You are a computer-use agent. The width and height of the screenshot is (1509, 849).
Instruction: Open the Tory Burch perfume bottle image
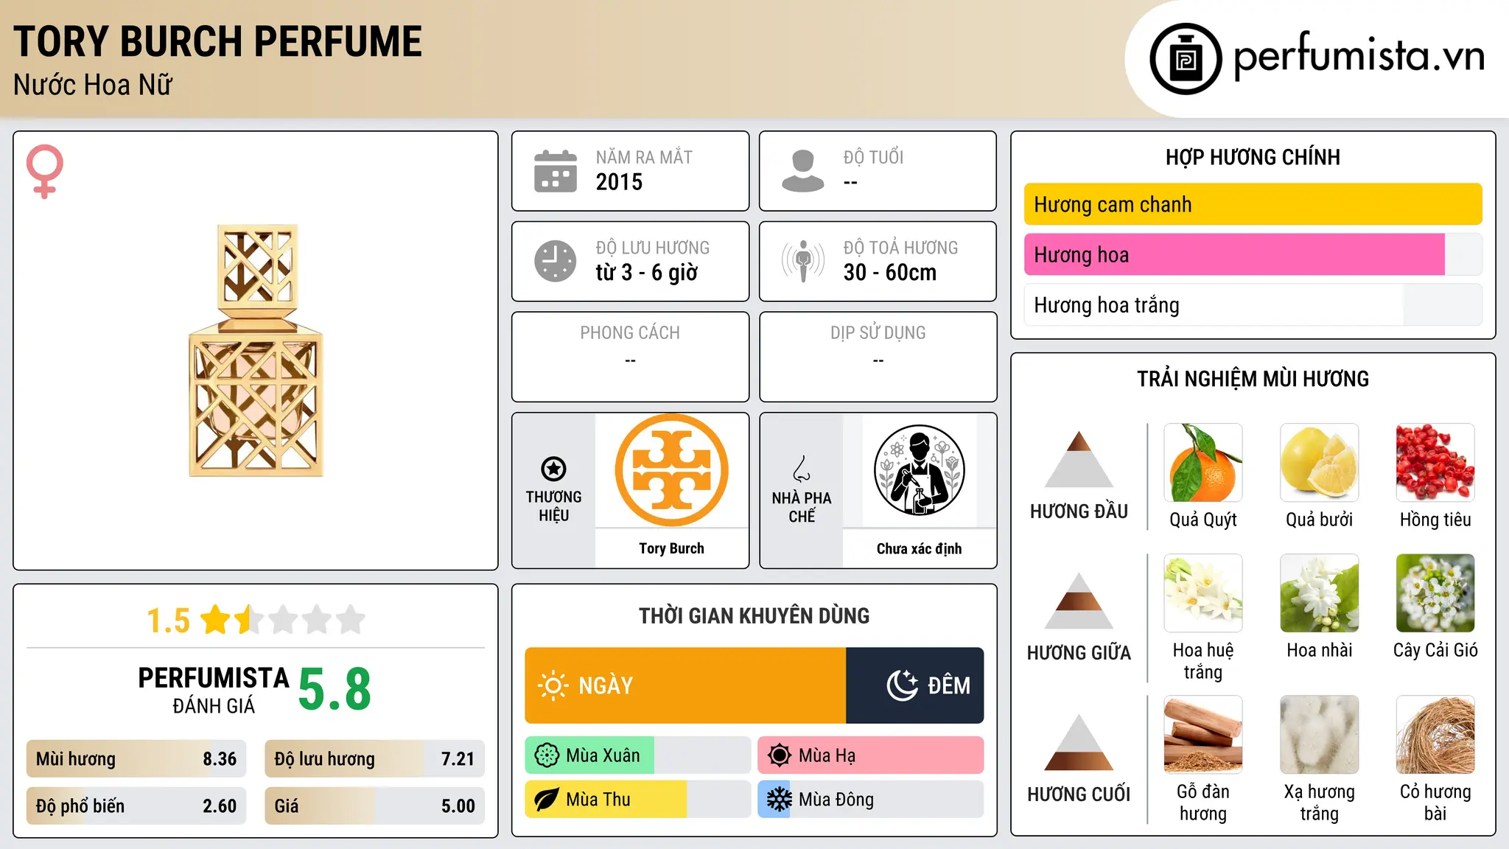[256, 351]
